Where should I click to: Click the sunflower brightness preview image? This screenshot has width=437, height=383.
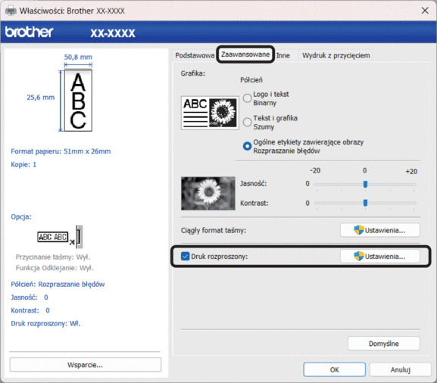coord(208,193)
